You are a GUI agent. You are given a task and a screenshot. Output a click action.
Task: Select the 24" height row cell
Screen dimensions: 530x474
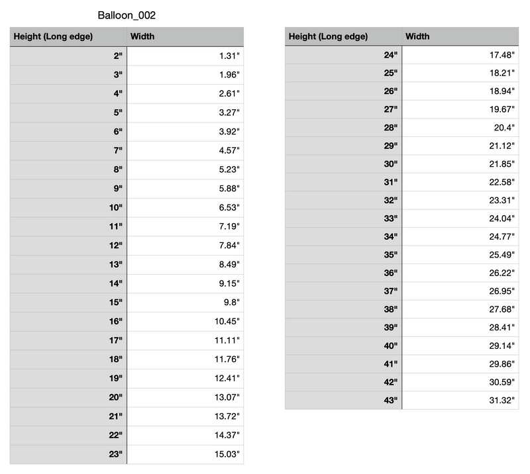coord(343,55)
